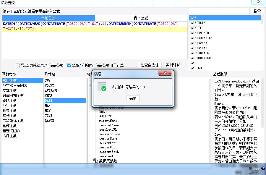Select DATESUBDATE in search results list
The height and width of the screenshot is (175, 266).
click(225, 53)
